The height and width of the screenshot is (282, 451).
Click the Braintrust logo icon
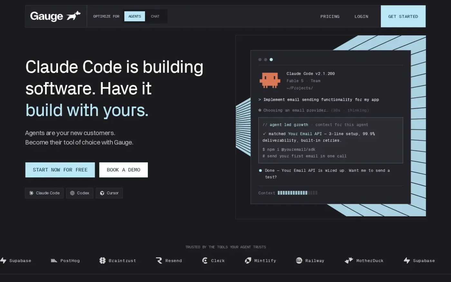coord(102,260)
